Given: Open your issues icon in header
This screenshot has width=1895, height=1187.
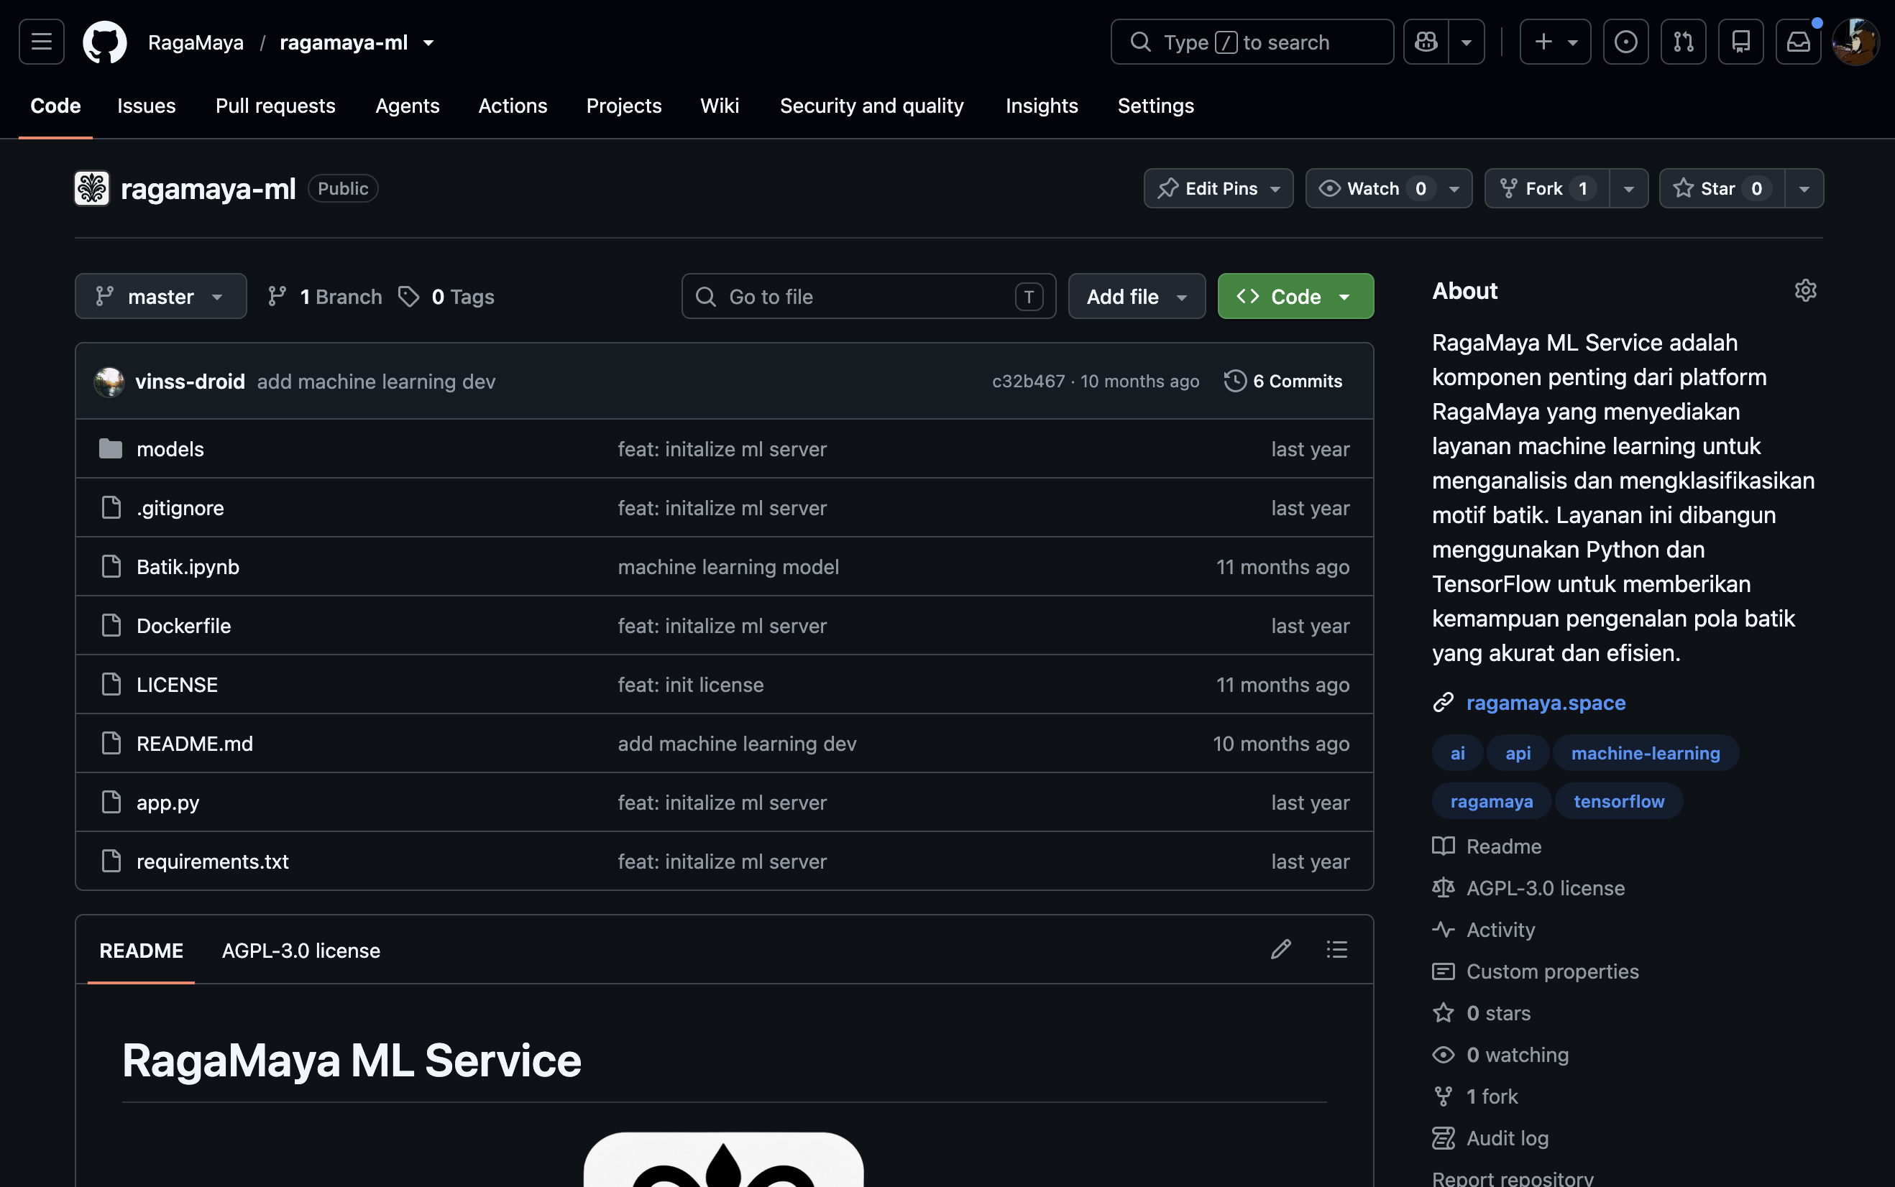Looking at the screenshot, I should [x=1625, y=42].
